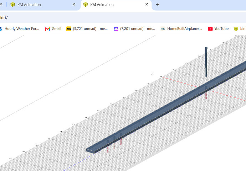Open the (7,201 unread) mail bookmark
Image resolution: width=246 pixels, height=171 pixels.
(x=134, y=29)
